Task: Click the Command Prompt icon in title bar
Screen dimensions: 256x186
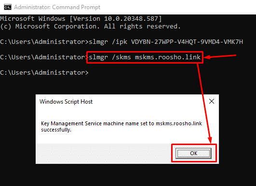Action: pos(8,7)
